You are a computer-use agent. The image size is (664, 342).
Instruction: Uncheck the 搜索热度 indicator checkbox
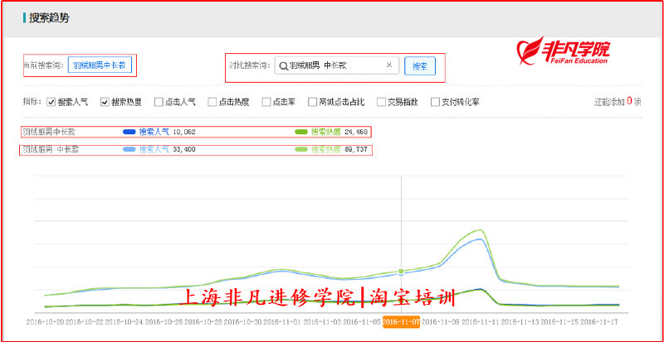tap(105, 102)
